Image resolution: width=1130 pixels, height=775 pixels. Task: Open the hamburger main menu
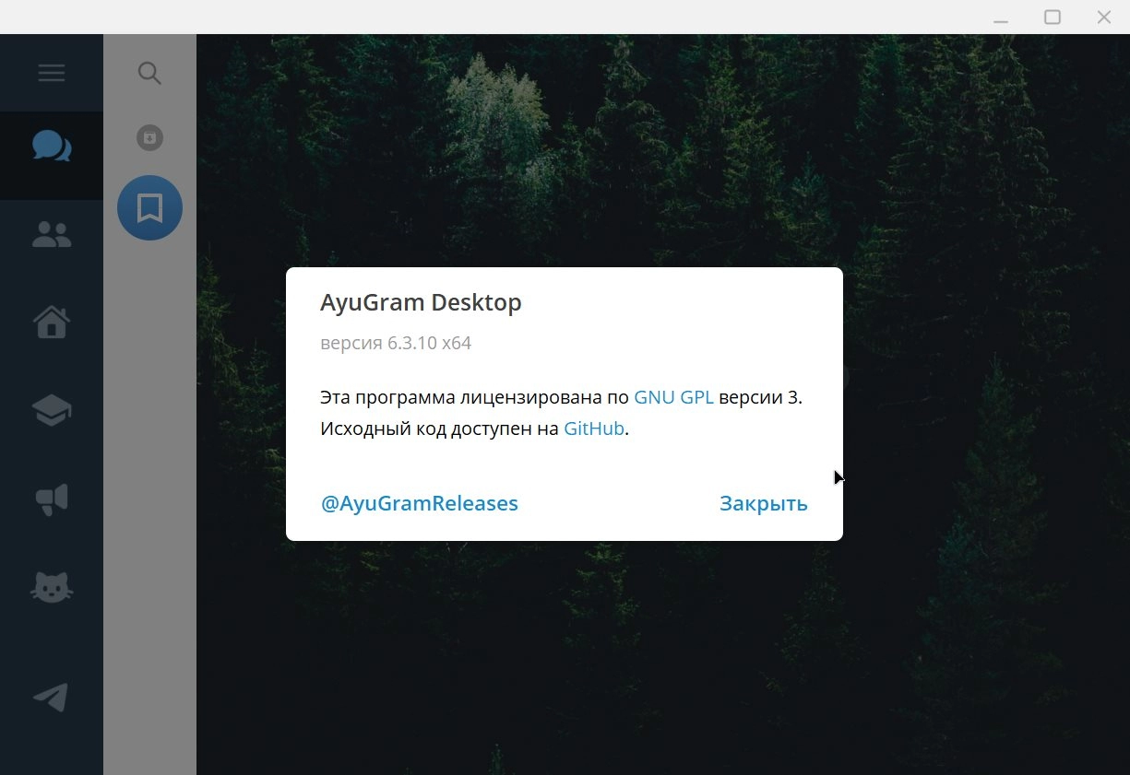pos(52,73)
